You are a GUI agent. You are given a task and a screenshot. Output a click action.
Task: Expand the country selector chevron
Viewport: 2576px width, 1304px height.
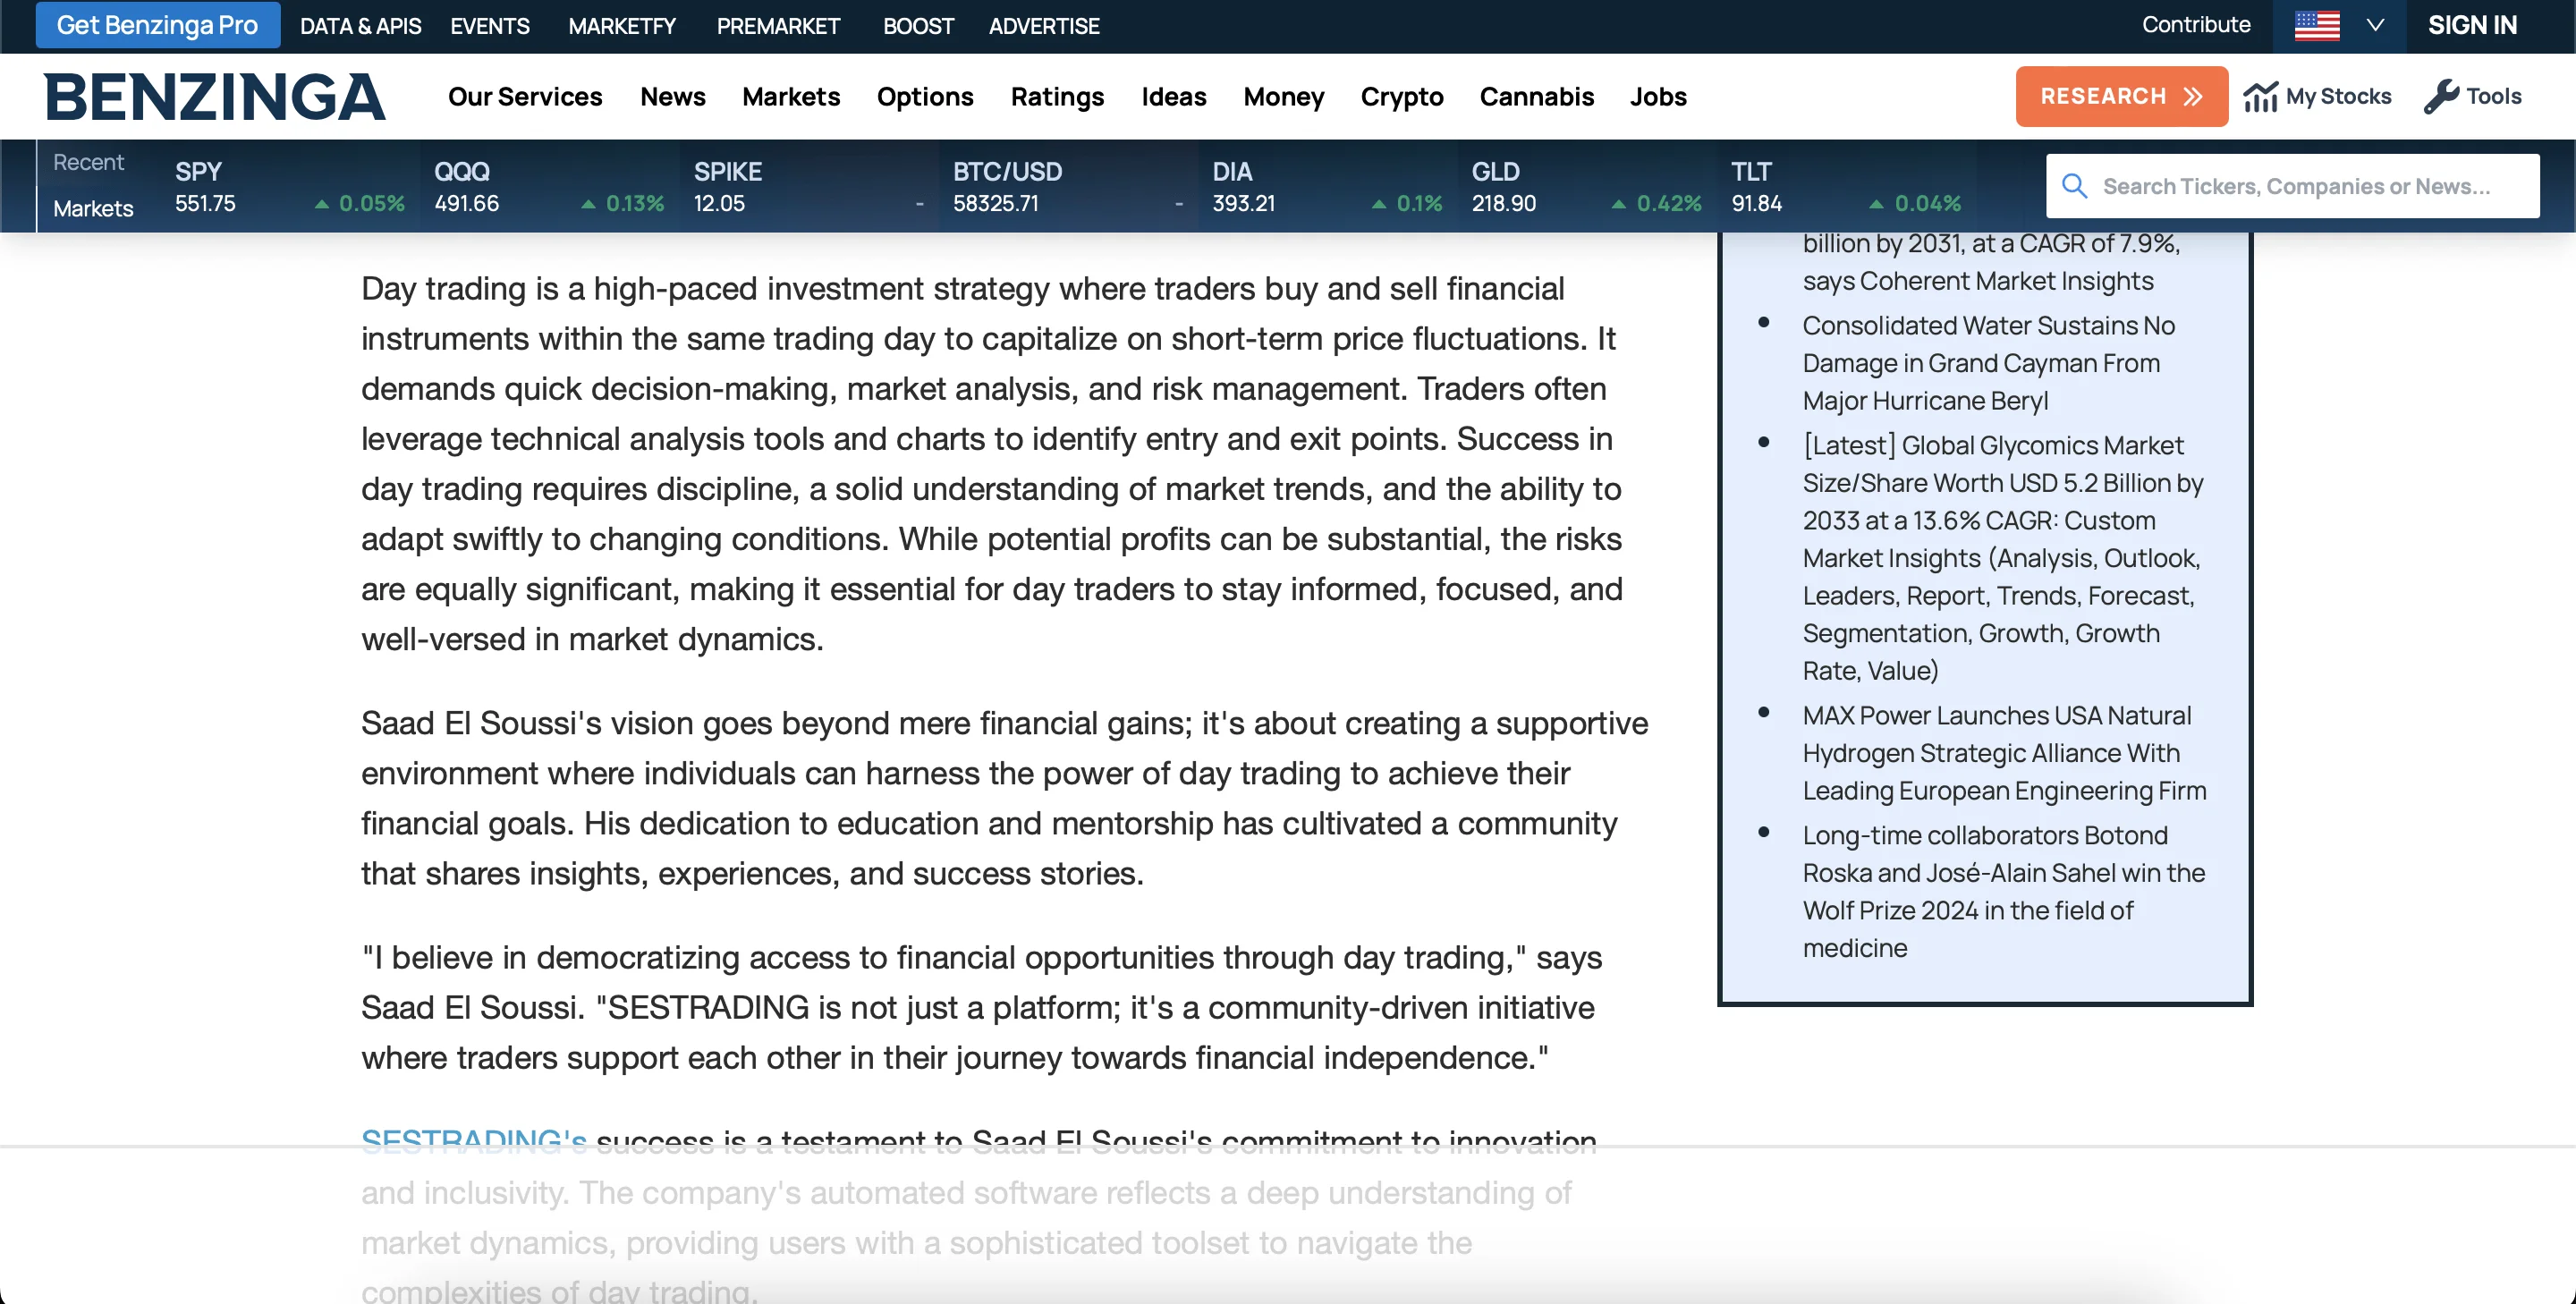coord(2375,25)
